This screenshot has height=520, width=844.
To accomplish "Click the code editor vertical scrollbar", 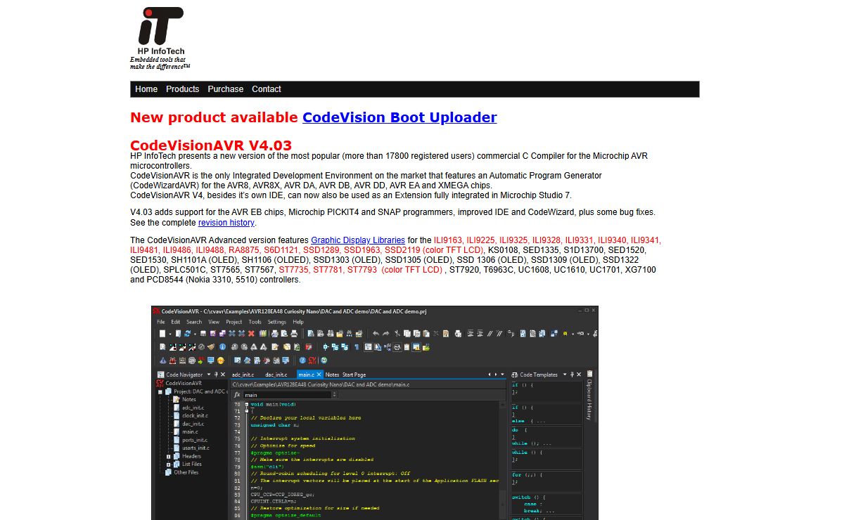I will pos(502,460).
